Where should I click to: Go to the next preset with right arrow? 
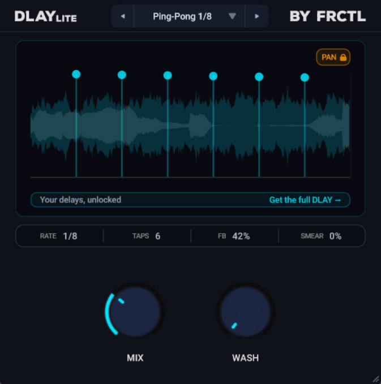pos(256,16)
